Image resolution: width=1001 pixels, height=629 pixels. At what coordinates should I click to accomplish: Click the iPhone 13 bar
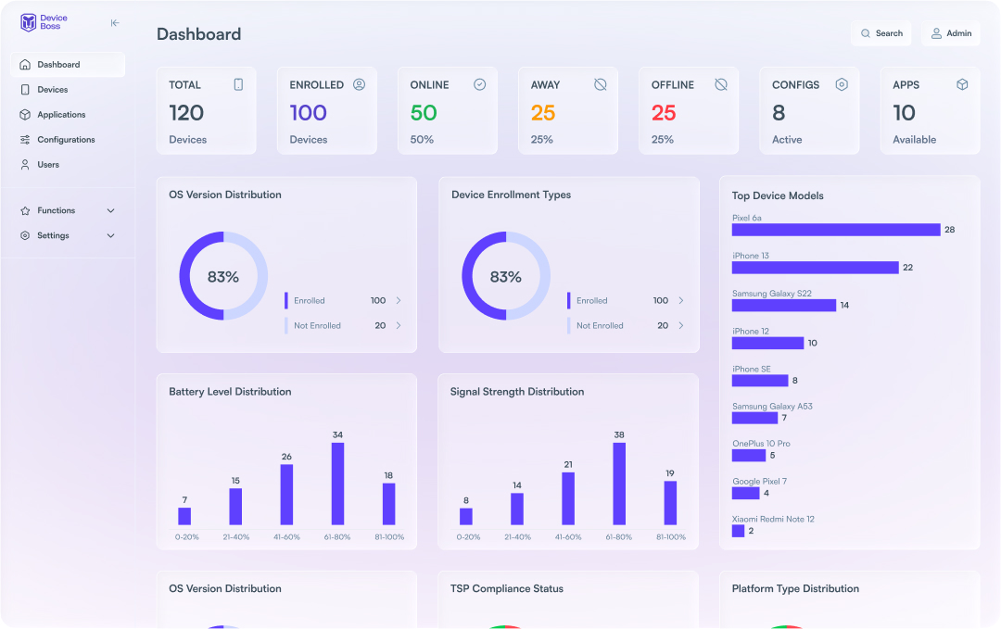pos(816,268)
